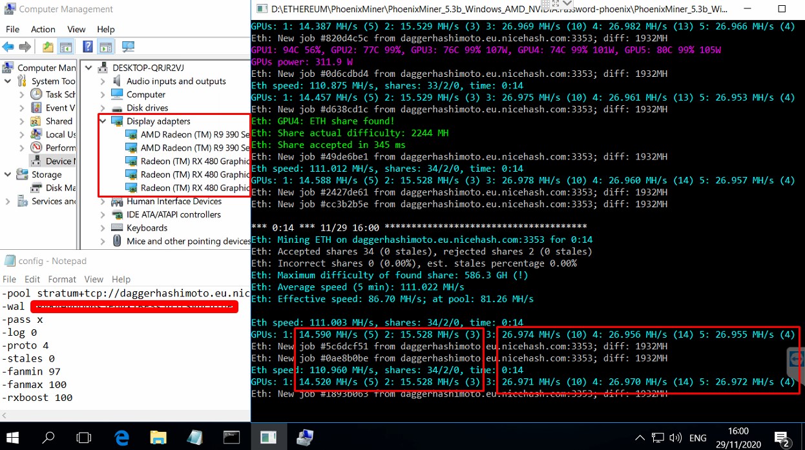Click the volume speaker tray icon
Image resolution: width=805 pixels, height=450 pixels.
tap(675, 438)
